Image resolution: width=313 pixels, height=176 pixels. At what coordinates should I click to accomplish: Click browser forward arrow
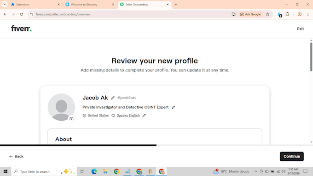coord(13,14)
